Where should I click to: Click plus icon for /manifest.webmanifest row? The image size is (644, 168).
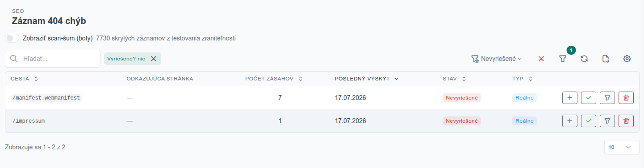(x=570, y=98)
